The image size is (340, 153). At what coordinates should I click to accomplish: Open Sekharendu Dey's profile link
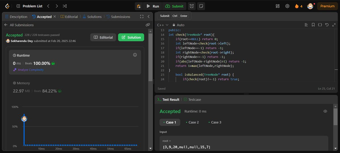coord(22,41)
